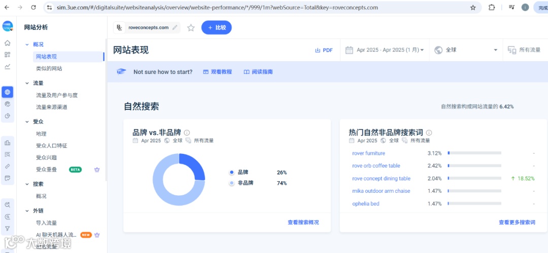Viewport: 548px width, 253px height.
Task: Open rove concept dining table keyword
Action: (381, 179)
